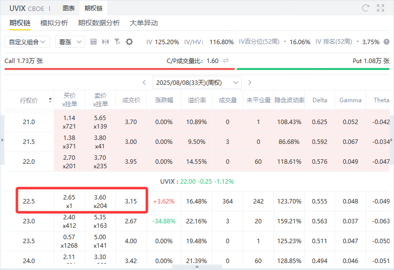This screenshot has height=270, width=394.
Task: Click the +3.62% change value
Action: (x=164, y=202)
